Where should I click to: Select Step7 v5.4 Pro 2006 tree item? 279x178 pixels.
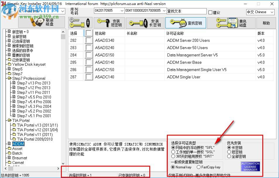(x=34, y=102)
